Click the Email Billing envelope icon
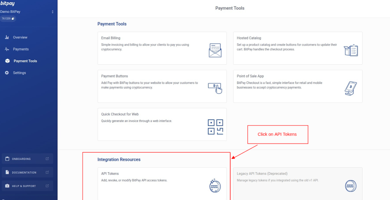The image size is (390, 200). coord(215,50)
